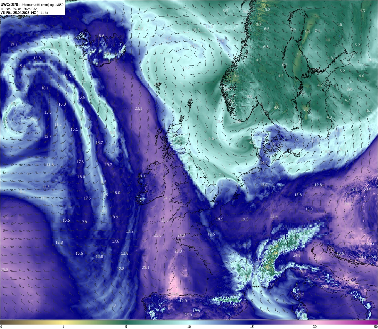Click the 10.2 value on the map
This screenshot has width=378, height=329.
pos(186,68)
